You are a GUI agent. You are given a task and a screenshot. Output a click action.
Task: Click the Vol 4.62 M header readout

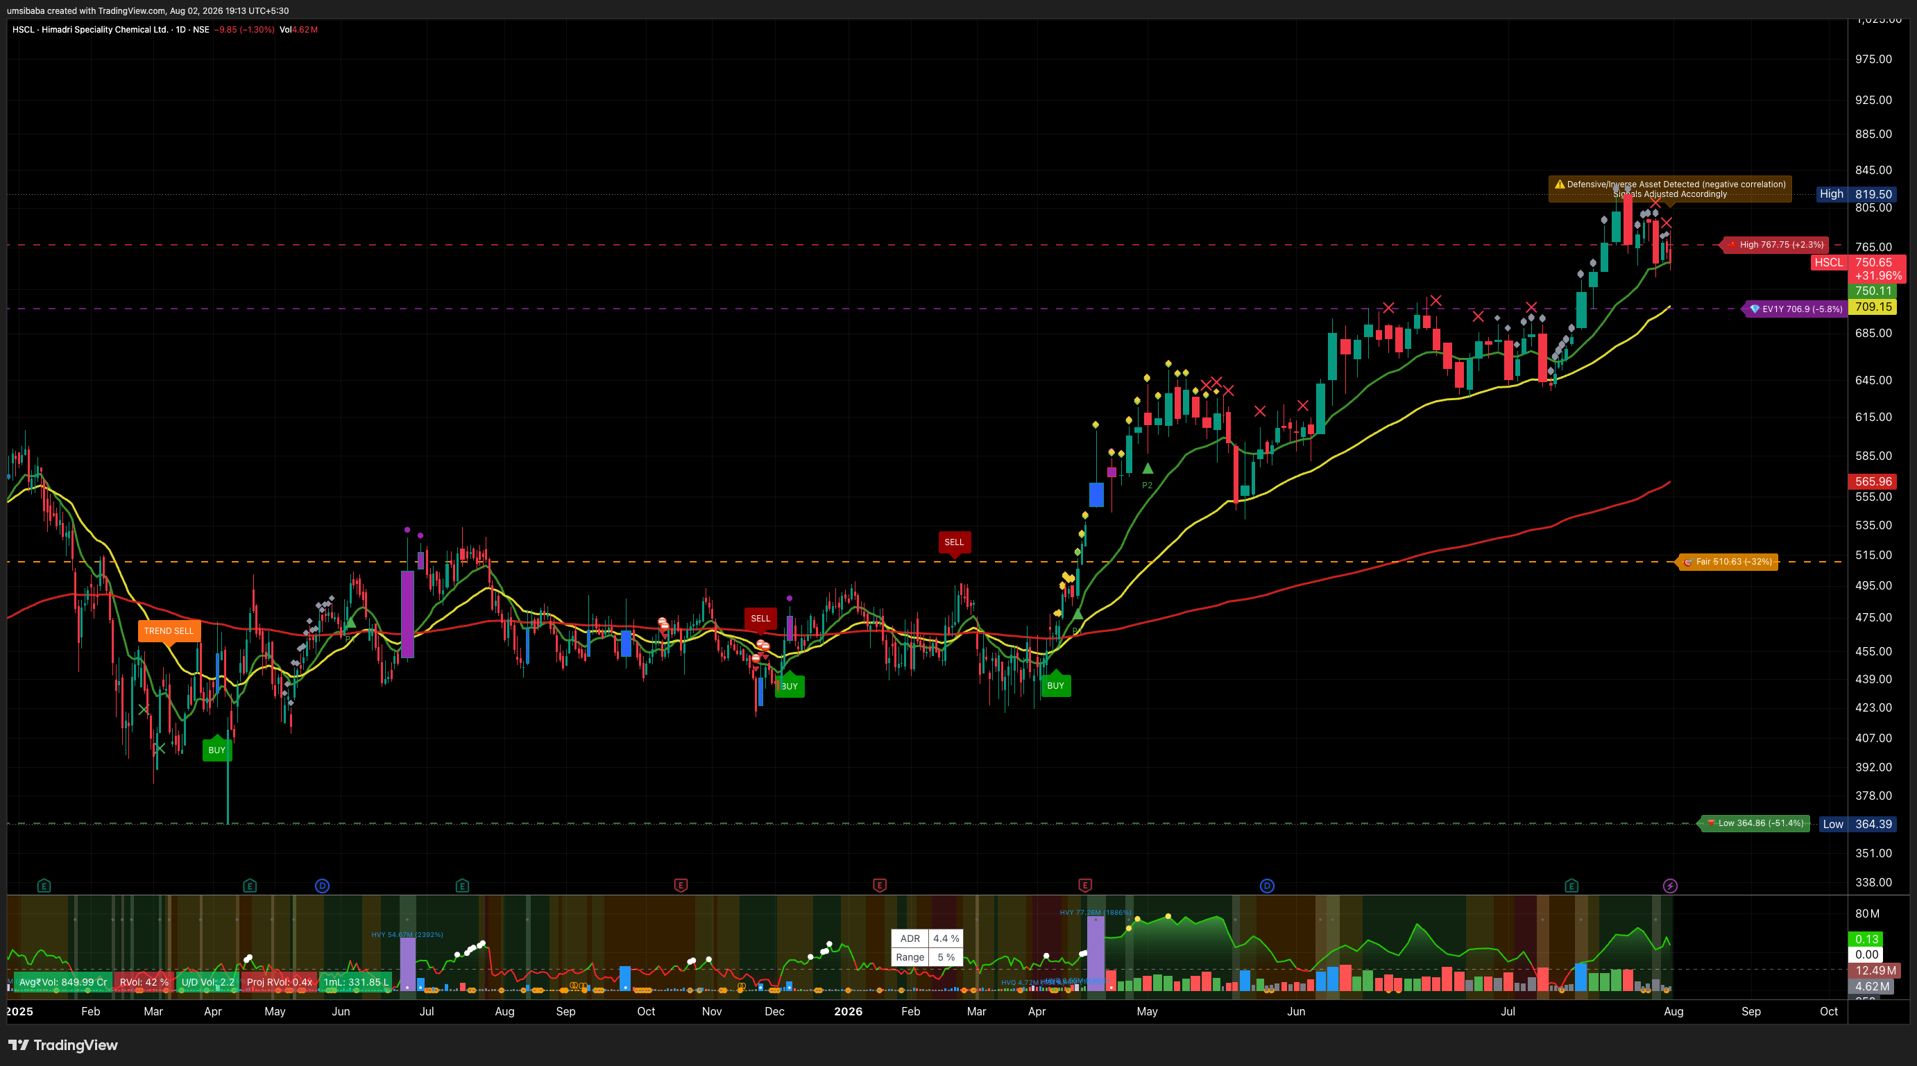(x=298, y=30)
